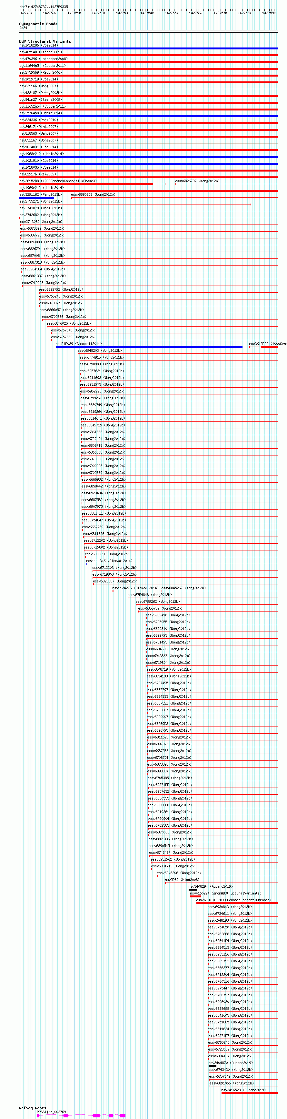Select nsv819176 (Kim2009) variant

click(x=38, y=174)
